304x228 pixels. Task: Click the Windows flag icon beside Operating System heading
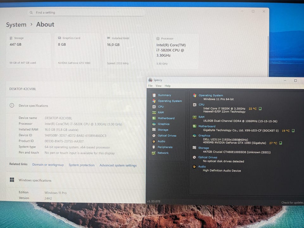coord(195,95)
